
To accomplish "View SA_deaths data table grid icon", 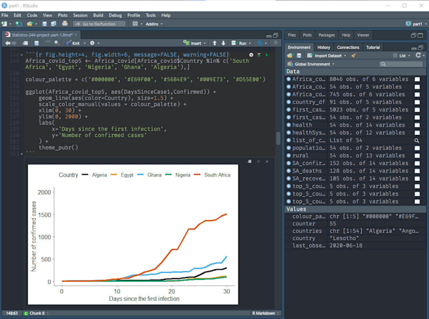I will 417,171.
